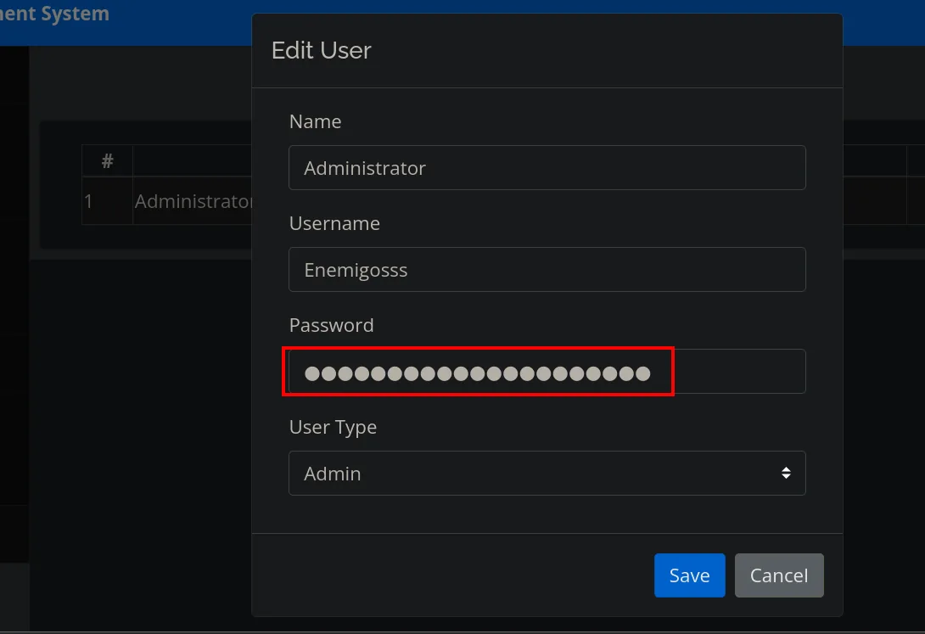The image size is (925, 634).
Task: Click the Name label
Action: (x=315, y=121)
